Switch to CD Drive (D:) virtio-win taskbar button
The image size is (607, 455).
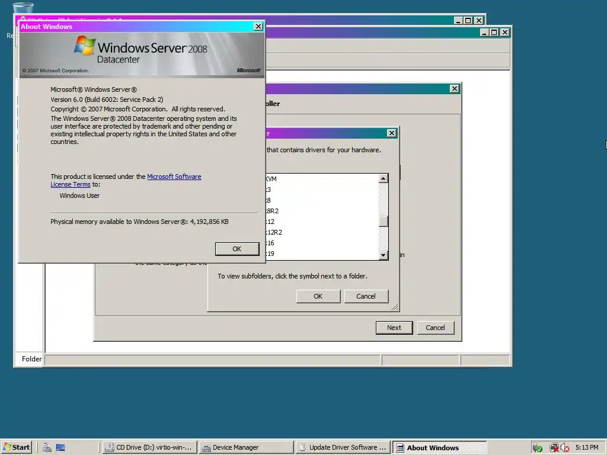pyautogui.click(x=149, y=447)
